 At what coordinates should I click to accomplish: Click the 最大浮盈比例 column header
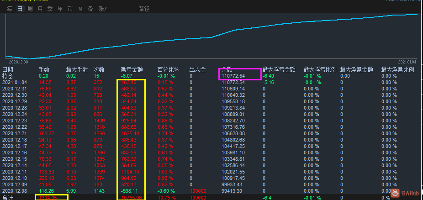pyautogui.click(x=397, y=70)
